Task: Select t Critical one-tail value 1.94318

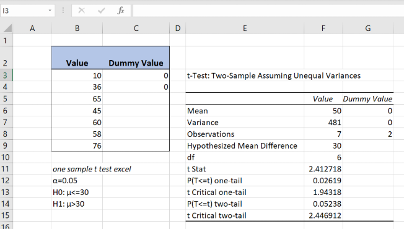Action: [323, 192]
